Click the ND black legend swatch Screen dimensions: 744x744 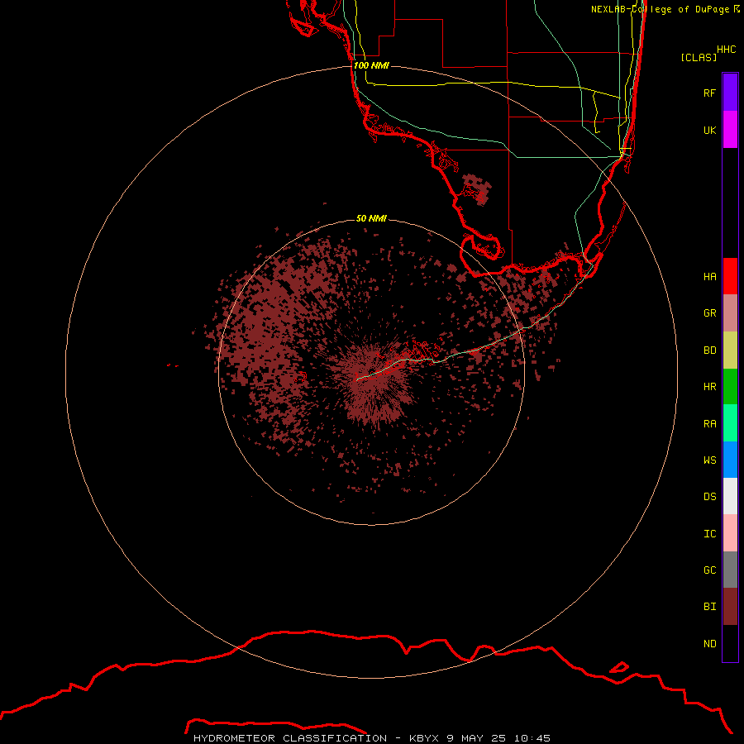pos(730,643)
